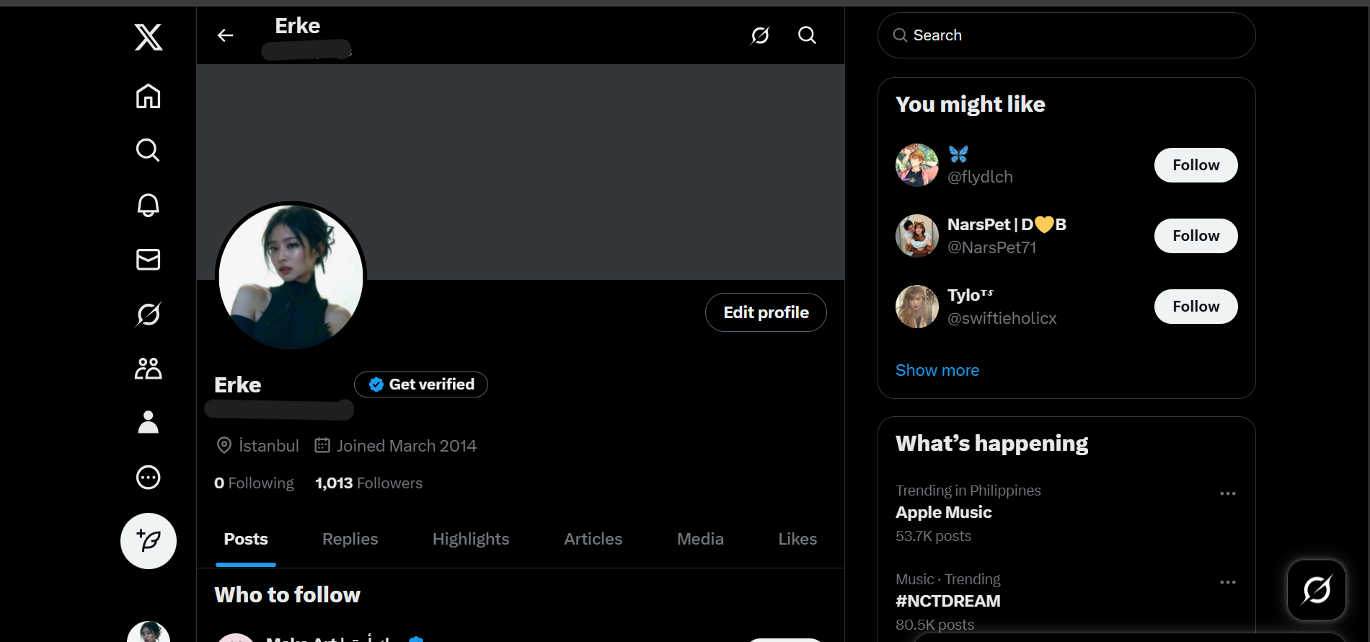Open the Likes tab
This screenshot has width=1370, height=642.
797,539
